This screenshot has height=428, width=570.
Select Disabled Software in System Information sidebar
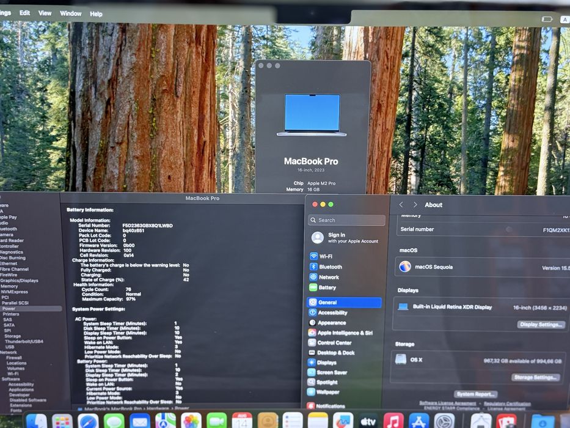point(27,400)
